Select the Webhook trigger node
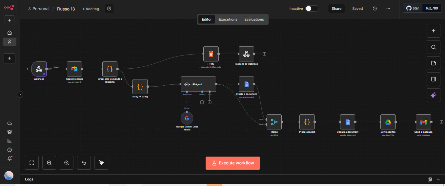Viewport: 445px width, 186px height. point(39,69)
